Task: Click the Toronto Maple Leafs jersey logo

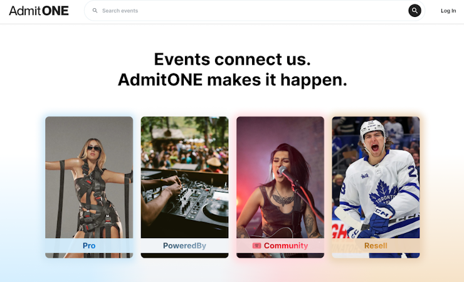Action: (x=384, y=194)
